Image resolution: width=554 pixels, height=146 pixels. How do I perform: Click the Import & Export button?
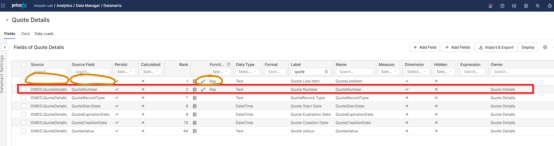click(x=496, y=47)
